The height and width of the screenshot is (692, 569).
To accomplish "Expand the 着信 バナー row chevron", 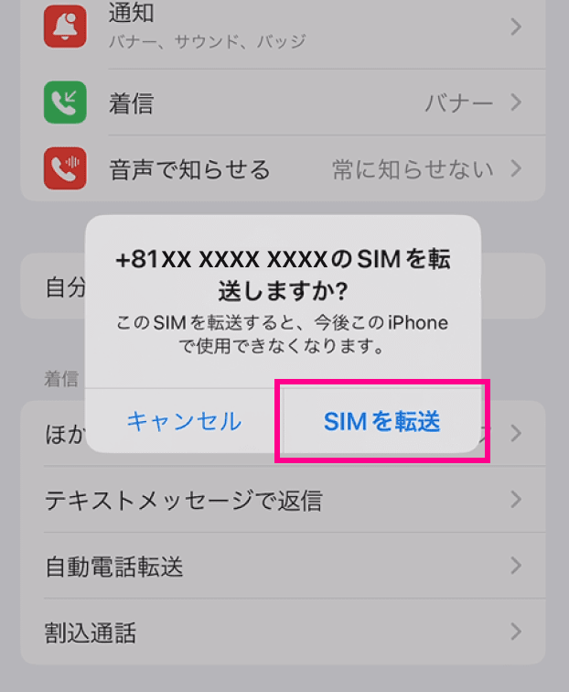I will (x=516, y=103).
